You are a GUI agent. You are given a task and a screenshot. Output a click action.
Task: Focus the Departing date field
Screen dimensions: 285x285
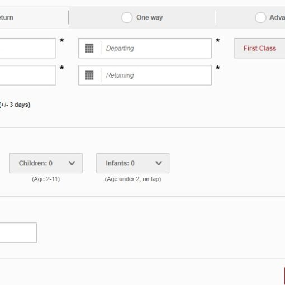click(145, 48)
